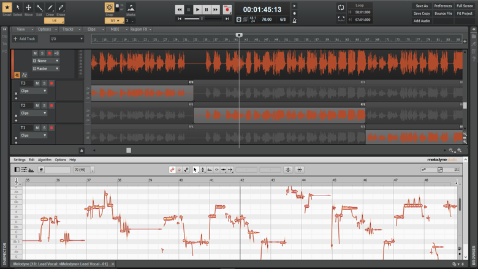The image size is (478, 269).
Task: Arm track T1 for recording
Action: [x=51, y=127]
